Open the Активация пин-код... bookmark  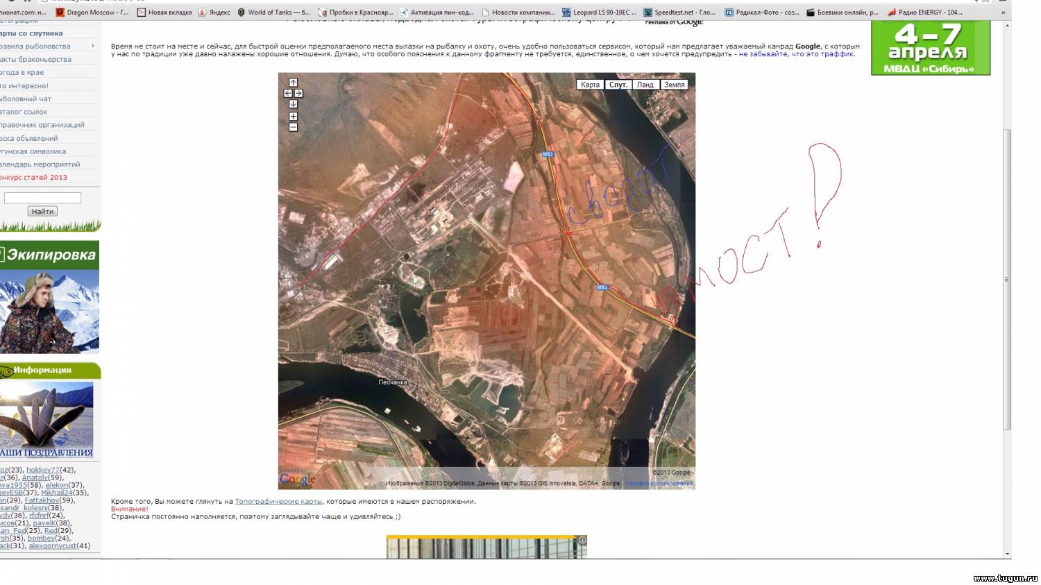(x=437, y=12)
